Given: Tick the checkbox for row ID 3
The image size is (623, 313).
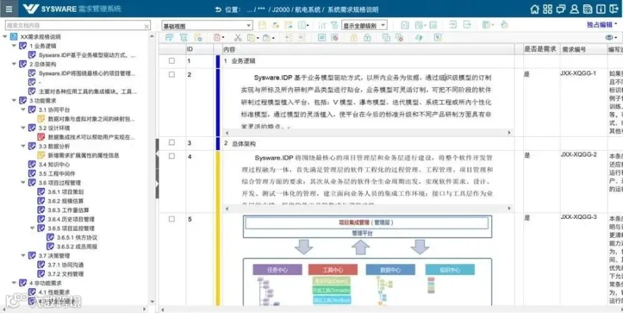Looking at the screenshot, I should [x=172, y=142].
